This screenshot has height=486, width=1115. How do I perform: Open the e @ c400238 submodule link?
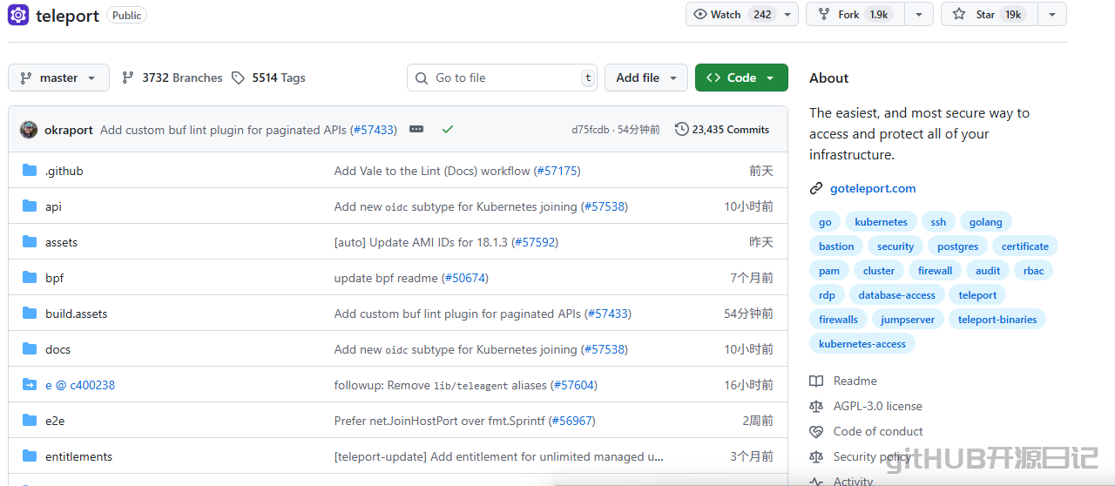[x=80, y=385]
